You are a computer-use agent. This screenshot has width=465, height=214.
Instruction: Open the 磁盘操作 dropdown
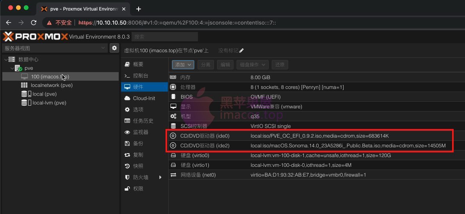point(252,65)
